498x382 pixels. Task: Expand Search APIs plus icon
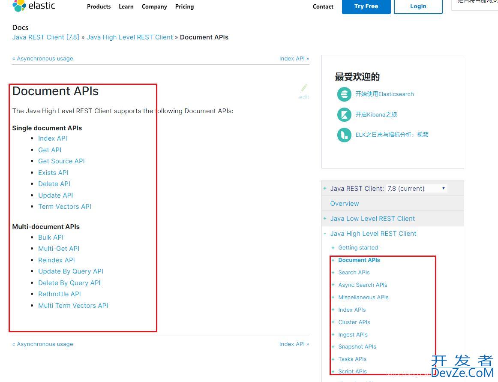pyautogui.click(x=333, y=272)
